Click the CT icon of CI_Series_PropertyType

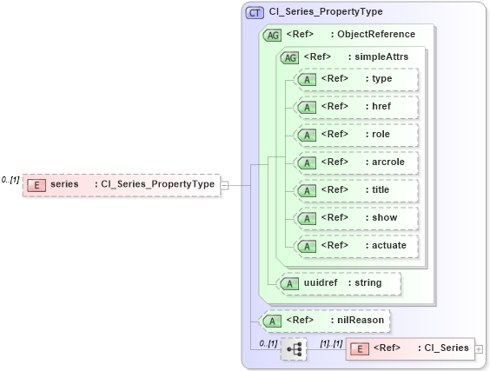tap(255, 13)
